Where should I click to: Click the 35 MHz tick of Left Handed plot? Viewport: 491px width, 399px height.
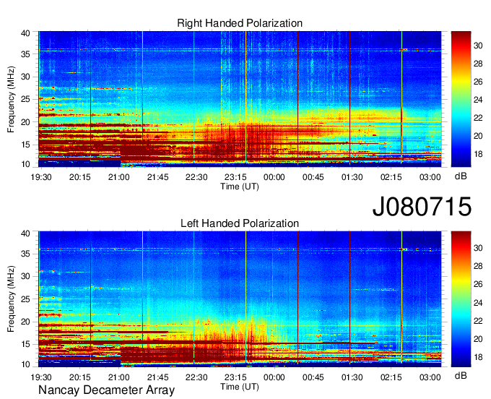click(x=25, y=254)
